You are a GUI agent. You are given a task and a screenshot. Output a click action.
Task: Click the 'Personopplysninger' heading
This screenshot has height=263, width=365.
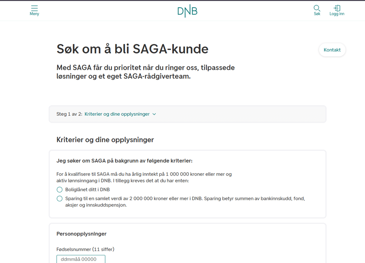tap(81, 234)
